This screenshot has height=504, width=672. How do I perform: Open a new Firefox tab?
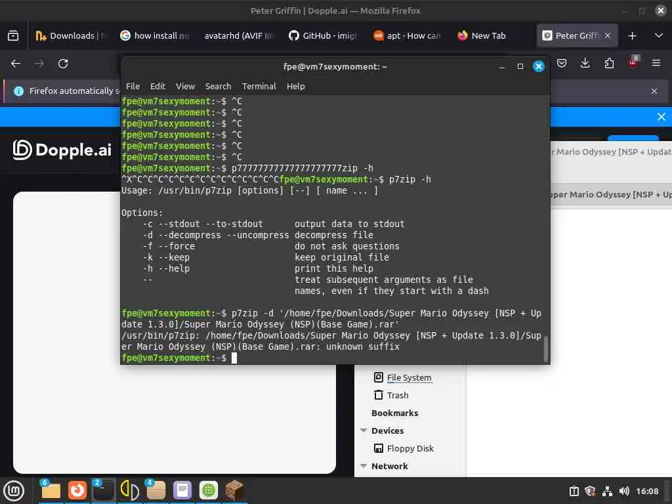[x=632, y=36]
